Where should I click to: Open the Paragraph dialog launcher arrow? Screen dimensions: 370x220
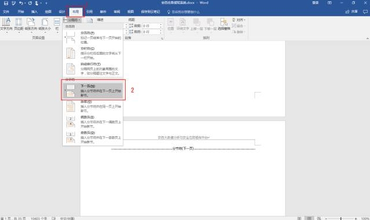pos(162,38)
